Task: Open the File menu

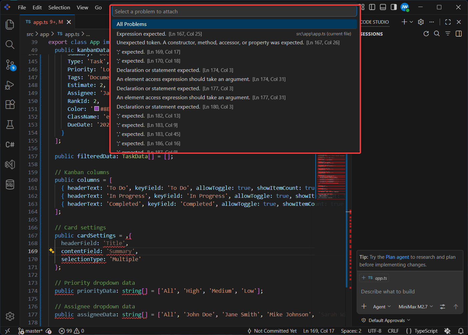Action: click(22, 7)
